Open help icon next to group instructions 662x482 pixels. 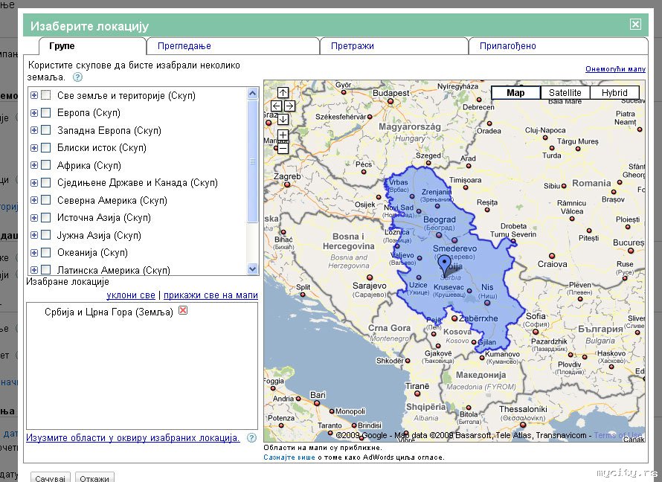(x=77, y=77)
